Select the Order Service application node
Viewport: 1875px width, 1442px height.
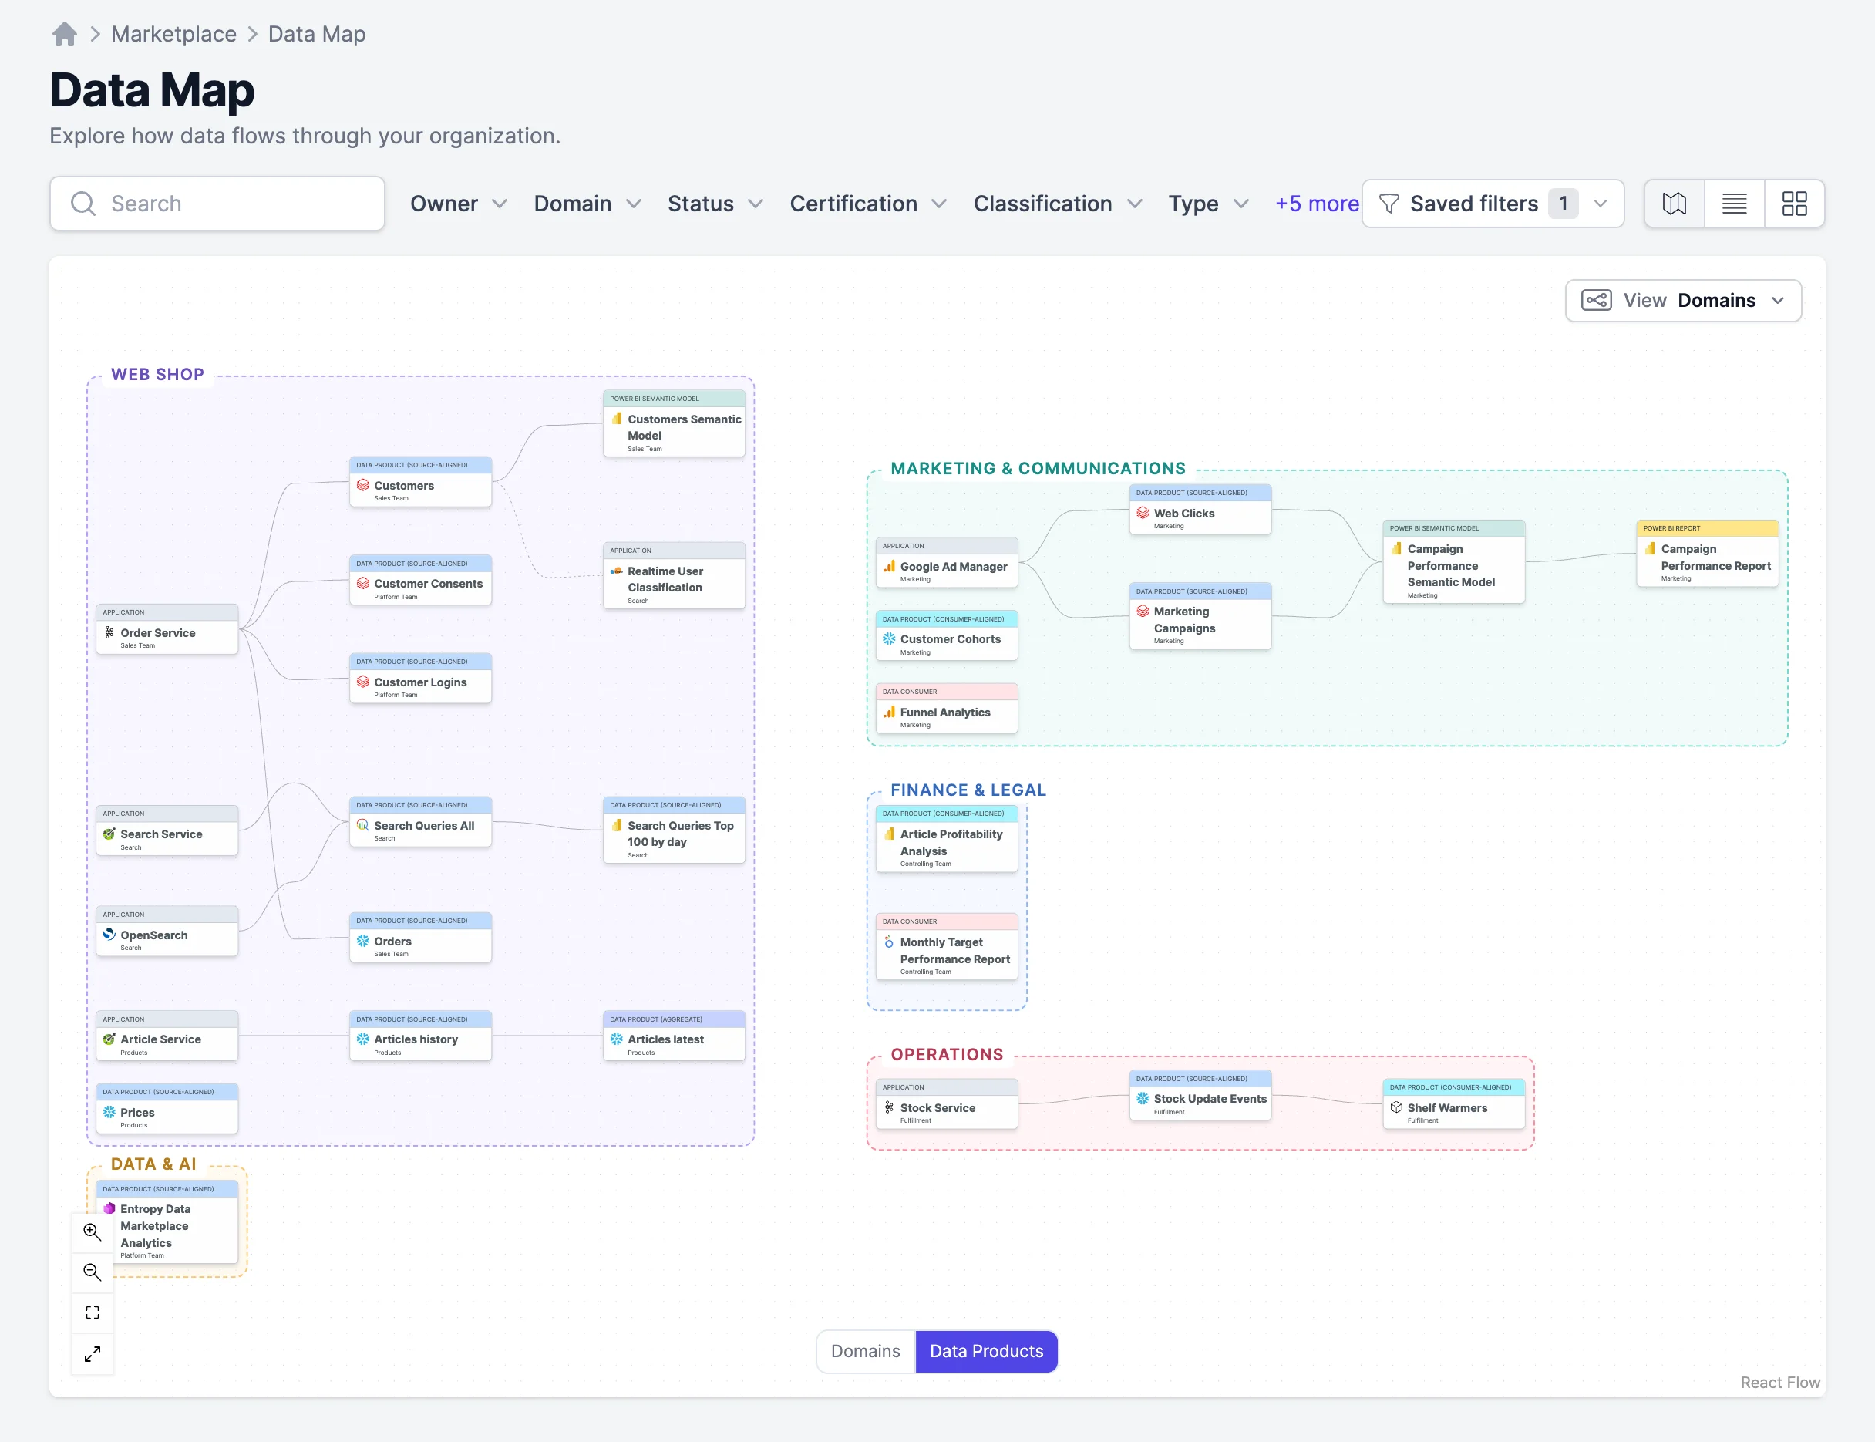tap(167, 629)
